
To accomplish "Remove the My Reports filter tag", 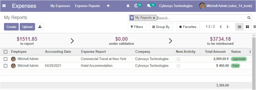I will point(154,18).
